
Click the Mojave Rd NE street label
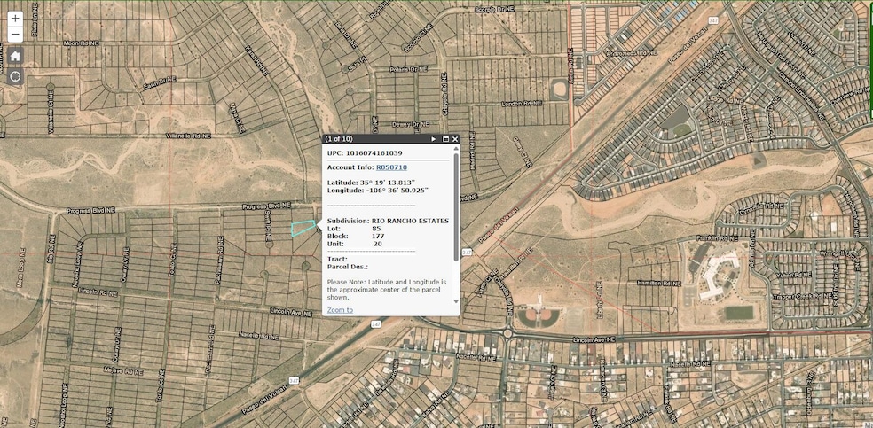(125, 370)
